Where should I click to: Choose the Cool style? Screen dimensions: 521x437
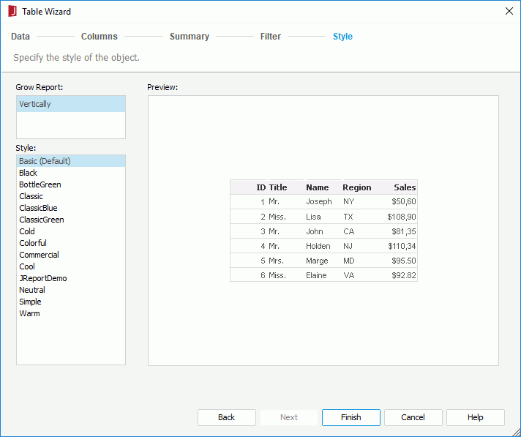click(71, 266)
